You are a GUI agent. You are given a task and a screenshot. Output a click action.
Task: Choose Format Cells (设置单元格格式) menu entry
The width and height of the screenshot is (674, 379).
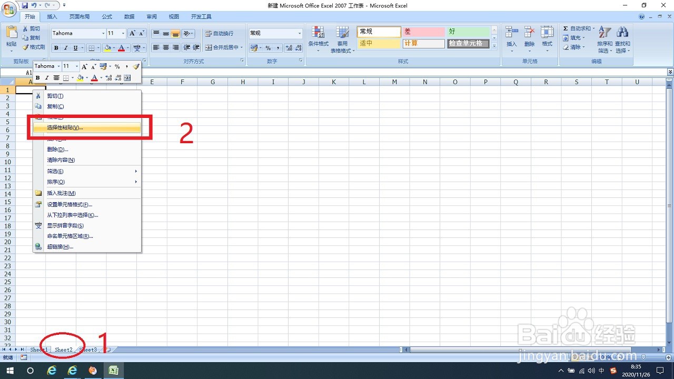pyautogui.click(x=87, y=204)
